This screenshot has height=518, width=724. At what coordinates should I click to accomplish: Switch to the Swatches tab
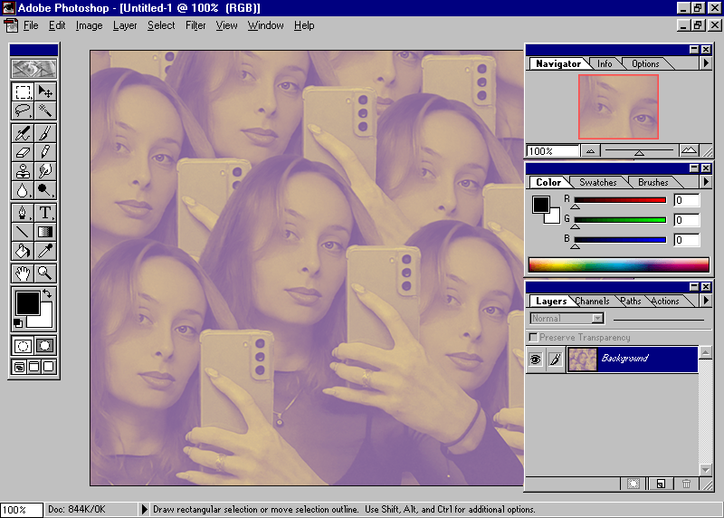coord(597,182)
